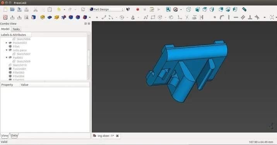This screenshot has width=277, height=145.
Task: Apply the horizontal constraint
Action: coord(236,17)
